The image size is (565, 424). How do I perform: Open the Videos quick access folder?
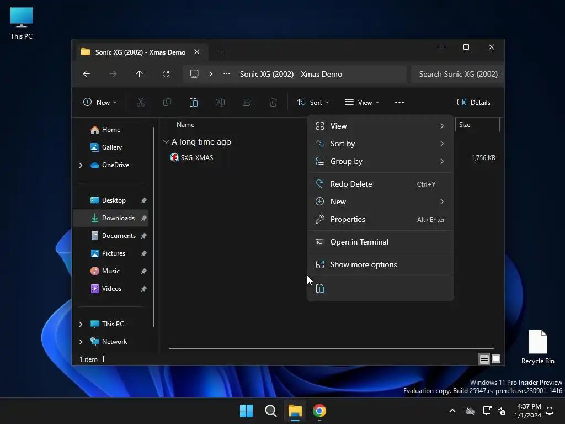point(111,288)
